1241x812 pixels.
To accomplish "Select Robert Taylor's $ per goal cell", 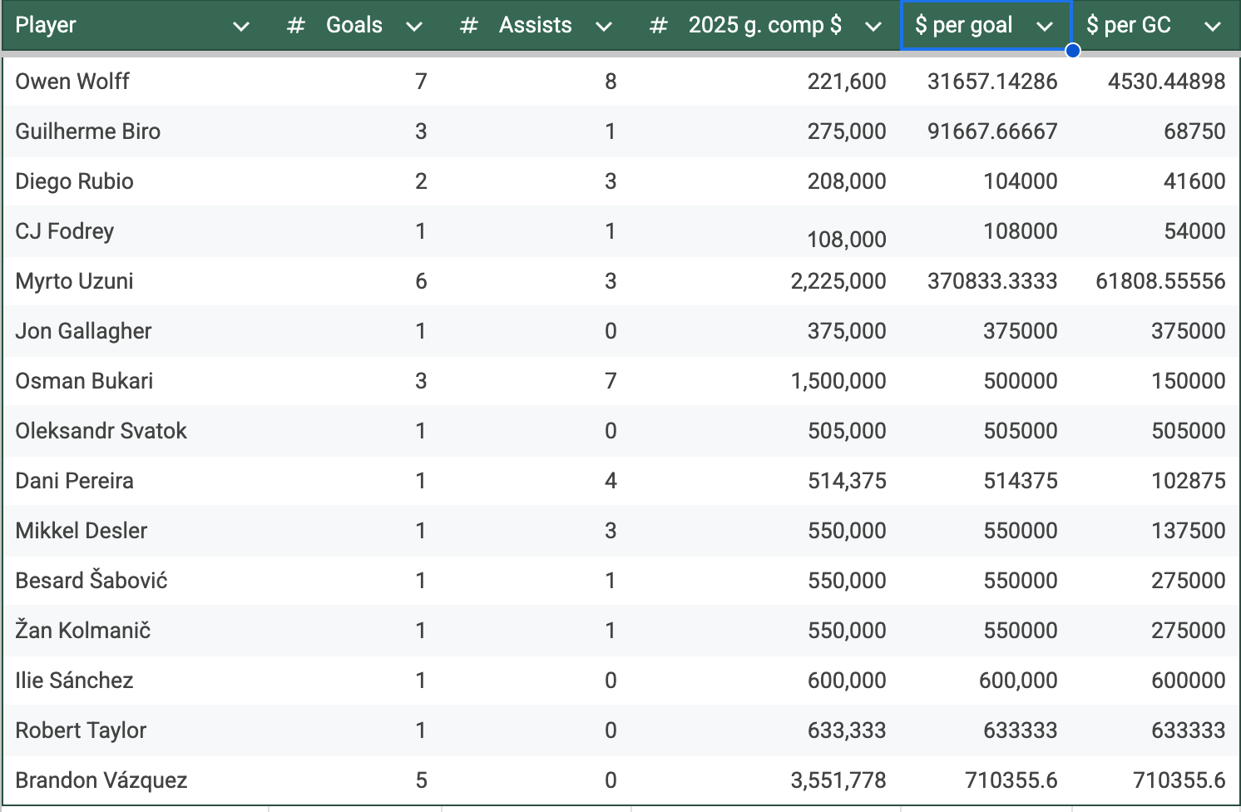I will [x=1020, y=730].
